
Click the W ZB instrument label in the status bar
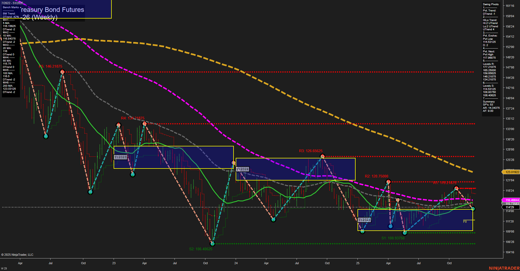(4, 268)
